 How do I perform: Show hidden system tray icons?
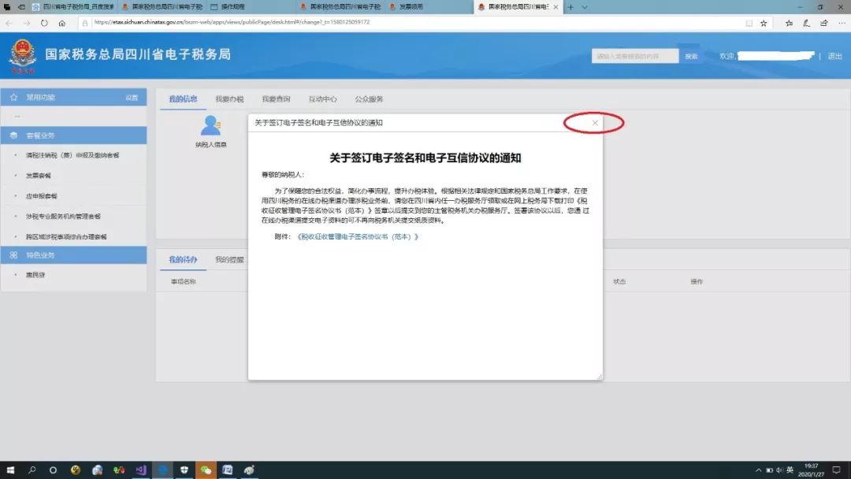click(758, 470)
